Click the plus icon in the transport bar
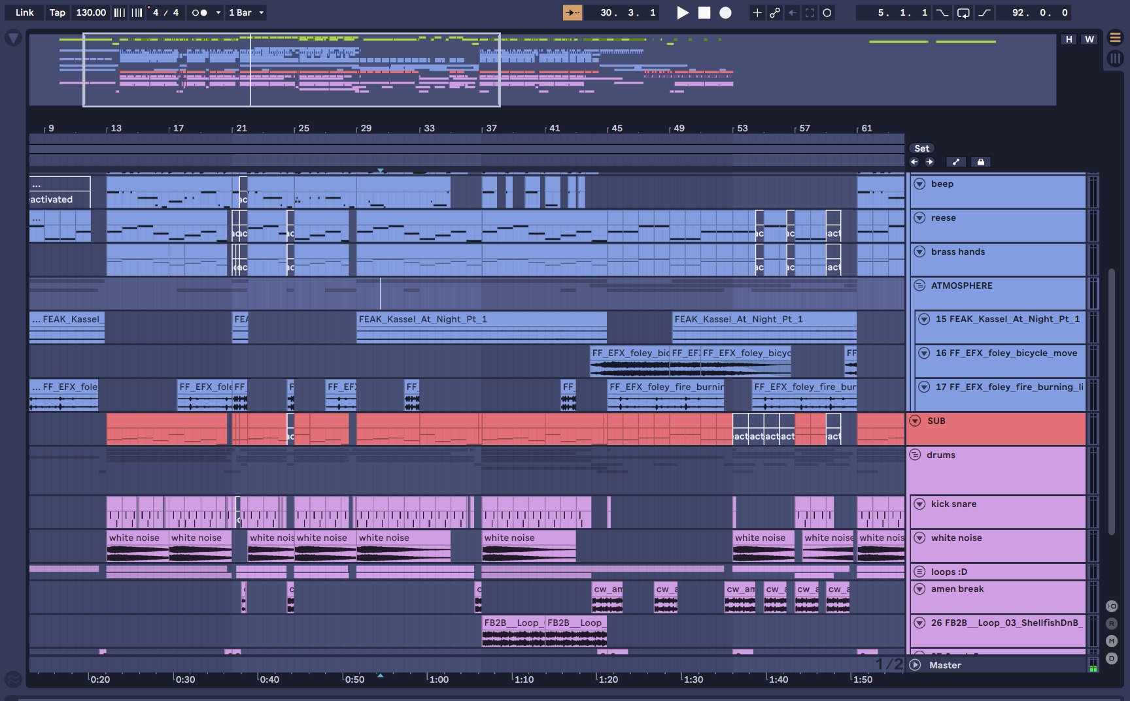 pos(757,12)
